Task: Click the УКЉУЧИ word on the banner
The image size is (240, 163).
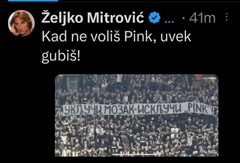Action: [83, 110]
